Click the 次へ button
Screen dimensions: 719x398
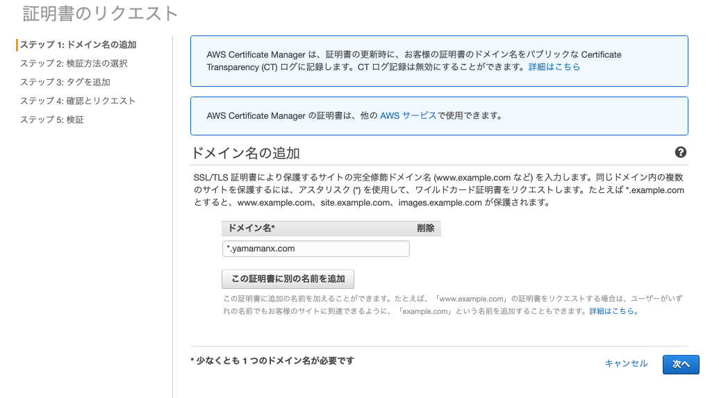pyautogui.click(x=681, y=365)
